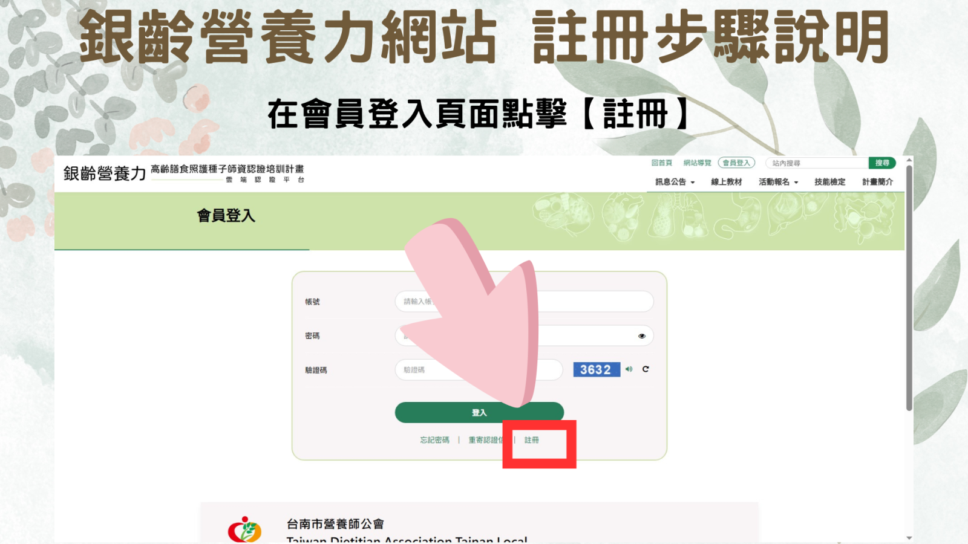Click the 註冊 link

click(x=531, y=440)
